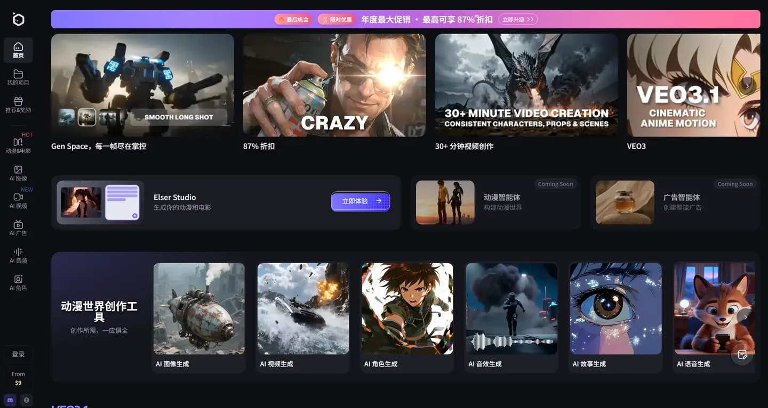This screenshot has height=408, width=768.
Task: Open the Discord icon at bottom left
Action: [x=10, y=399]
